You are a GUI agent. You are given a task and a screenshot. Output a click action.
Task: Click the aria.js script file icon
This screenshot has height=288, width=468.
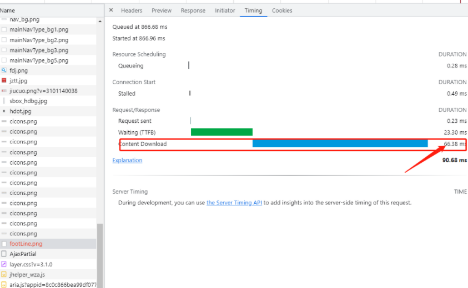pos(4,284)
